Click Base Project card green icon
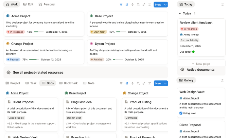229x138 pixels. (91, 16)
